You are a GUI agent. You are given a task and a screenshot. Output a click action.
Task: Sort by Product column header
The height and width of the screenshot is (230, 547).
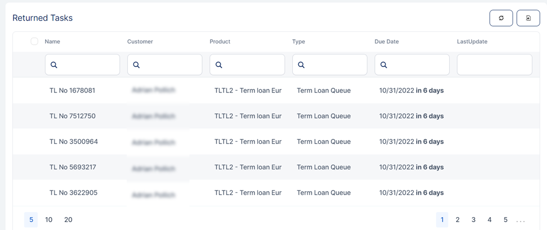coord(220,42)
